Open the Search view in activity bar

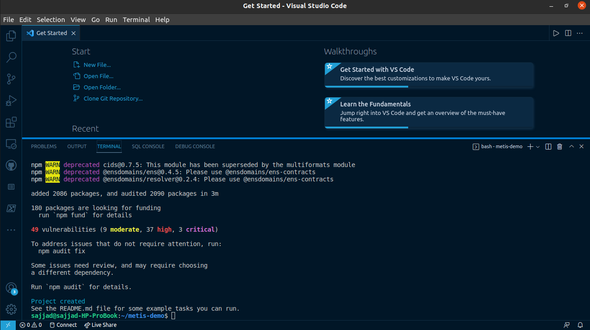click(11, 57)
